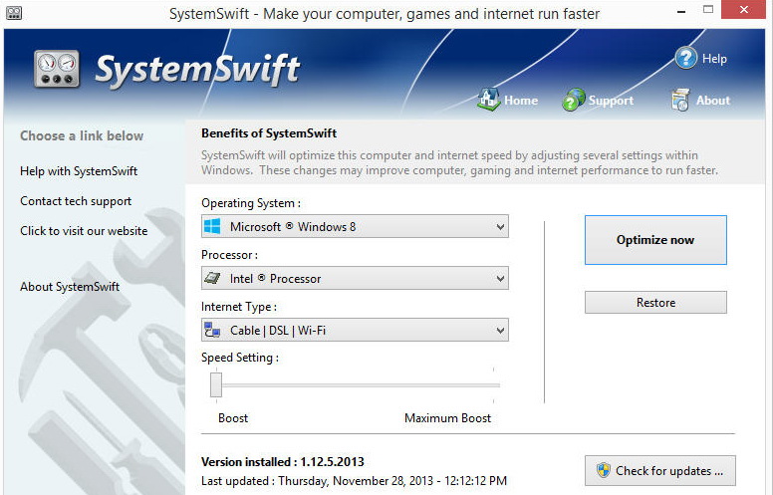This screenshot has height=495, width=773.
Task: Click the SystemSwift gauge logo icon
Action: pyautogui.click(x=57, y=69)
